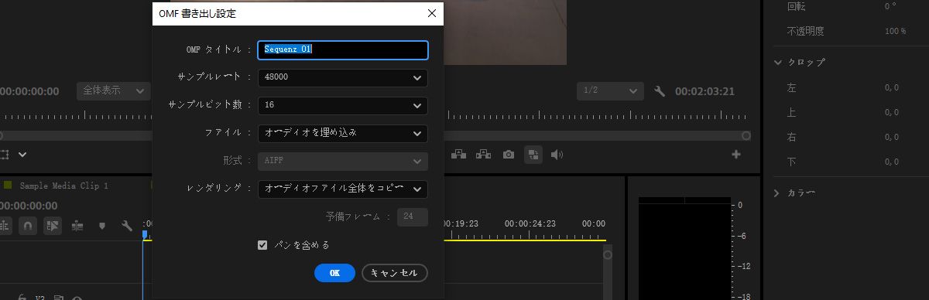This screenshot has width=929, height=300.
Task: Click the 右 crop value 0,0
Action: (891, 138)
